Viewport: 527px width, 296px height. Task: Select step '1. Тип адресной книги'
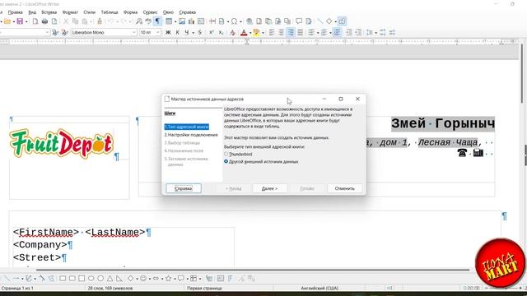pyautogui.click(x=187, y=127)
